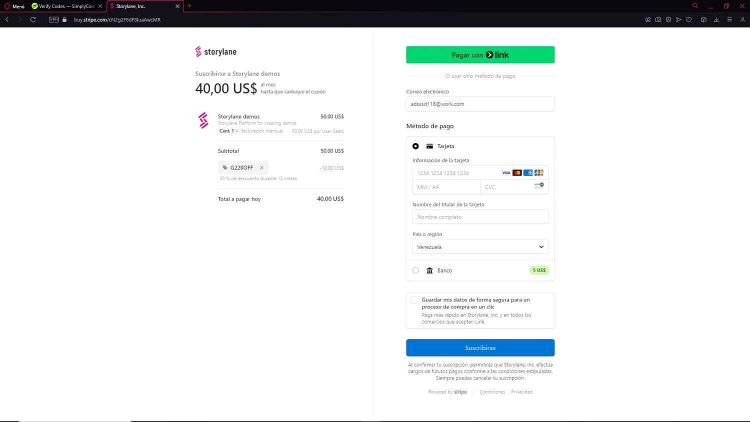Click the snapshot camera icon in toolbar
The height and width of the screenshot is (422, 750).
658,19
